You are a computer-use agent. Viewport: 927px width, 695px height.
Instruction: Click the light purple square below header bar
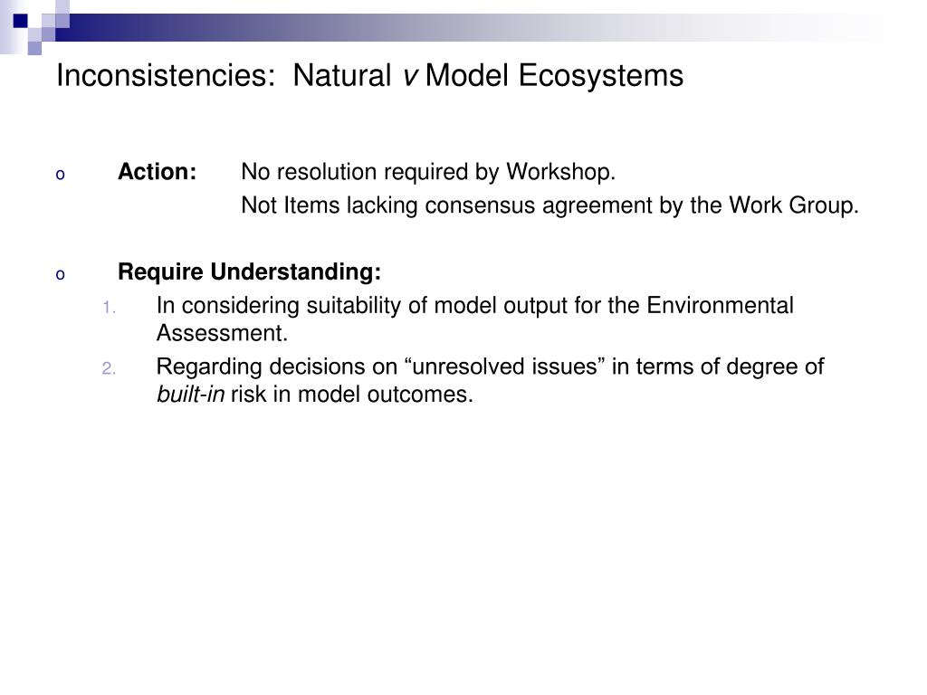point(34,48)
